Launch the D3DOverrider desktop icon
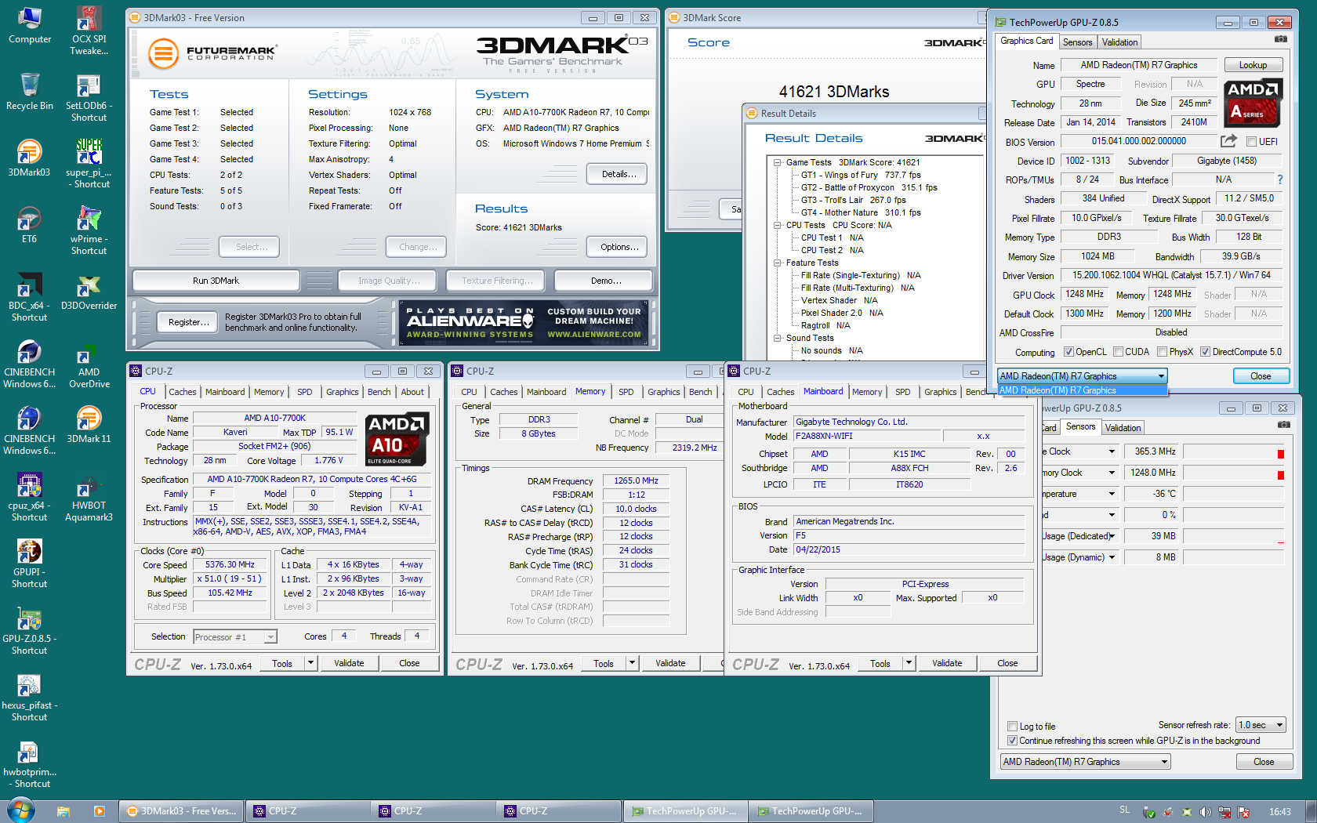 (89, 292)
